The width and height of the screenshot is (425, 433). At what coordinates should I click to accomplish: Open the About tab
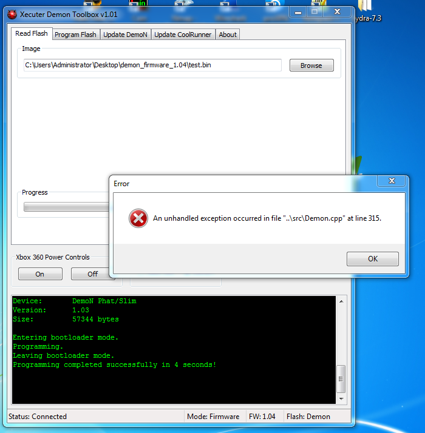coord(228,35)
